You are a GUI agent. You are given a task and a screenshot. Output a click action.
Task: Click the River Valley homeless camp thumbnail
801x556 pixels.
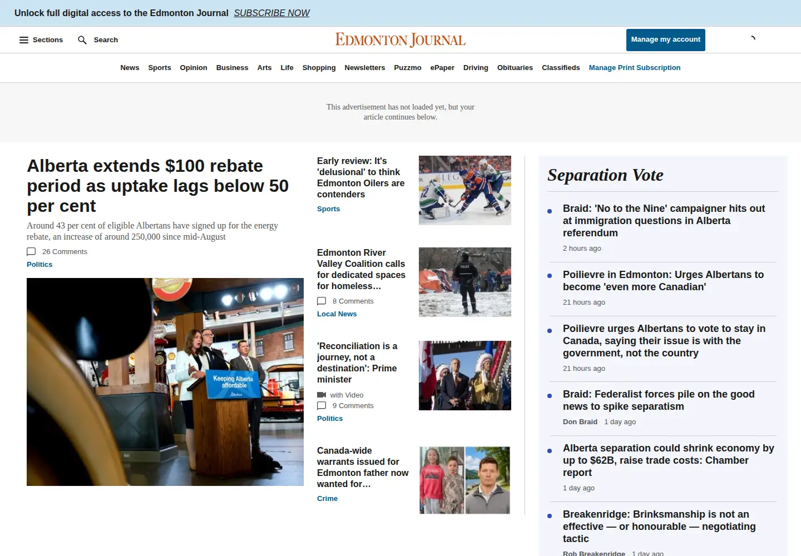click(465, 282)
